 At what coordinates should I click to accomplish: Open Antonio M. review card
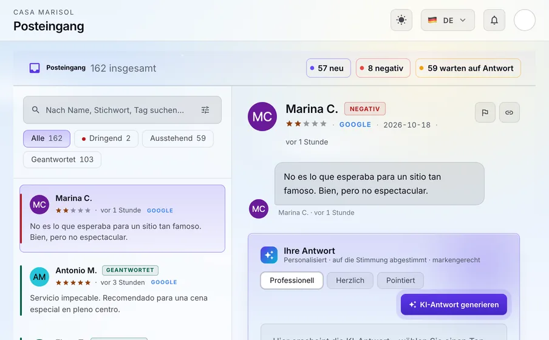122,290
